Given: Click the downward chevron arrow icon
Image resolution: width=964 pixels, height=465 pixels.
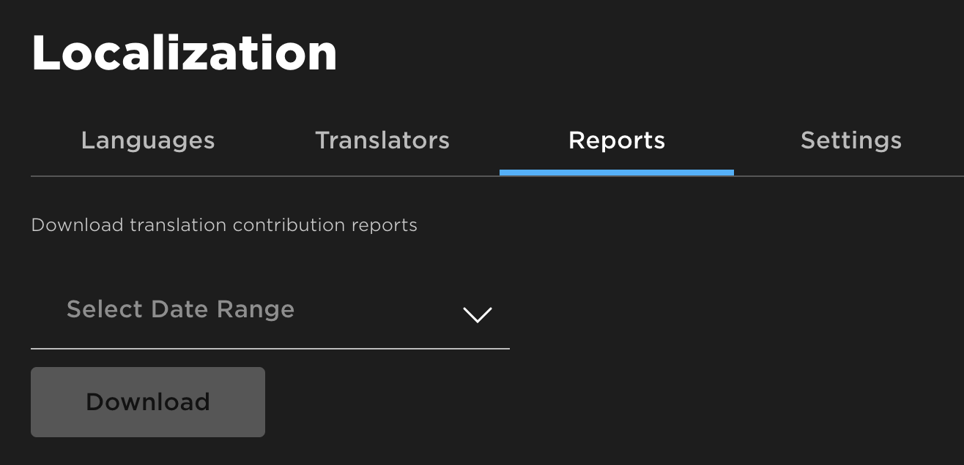Looking at the screenshot, I should pyautogui.click(x=478, y=314).
